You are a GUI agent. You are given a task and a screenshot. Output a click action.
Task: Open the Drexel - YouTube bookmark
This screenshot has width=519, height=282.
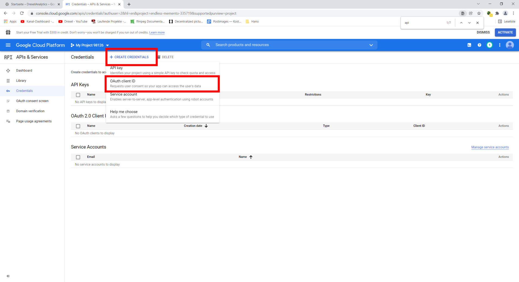73,22
